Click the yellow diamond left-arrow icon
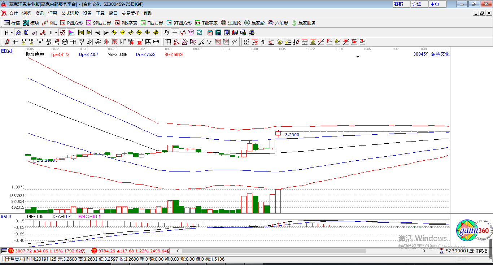Screen dimensions: 493x265 coord(114,32)
